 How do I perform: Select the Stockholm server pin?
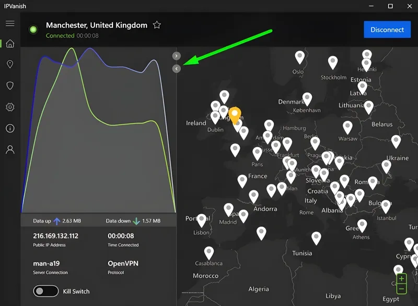coord(333,62)
